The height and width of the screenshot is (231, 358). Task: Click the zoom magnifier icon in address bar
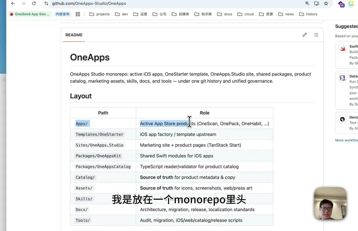point(307,3)
